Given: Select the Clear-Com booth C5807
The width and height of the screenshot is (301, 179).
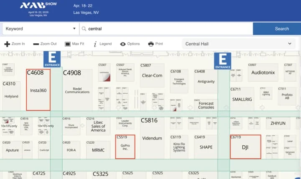Looking at the screenshot, I should (152, 75).
